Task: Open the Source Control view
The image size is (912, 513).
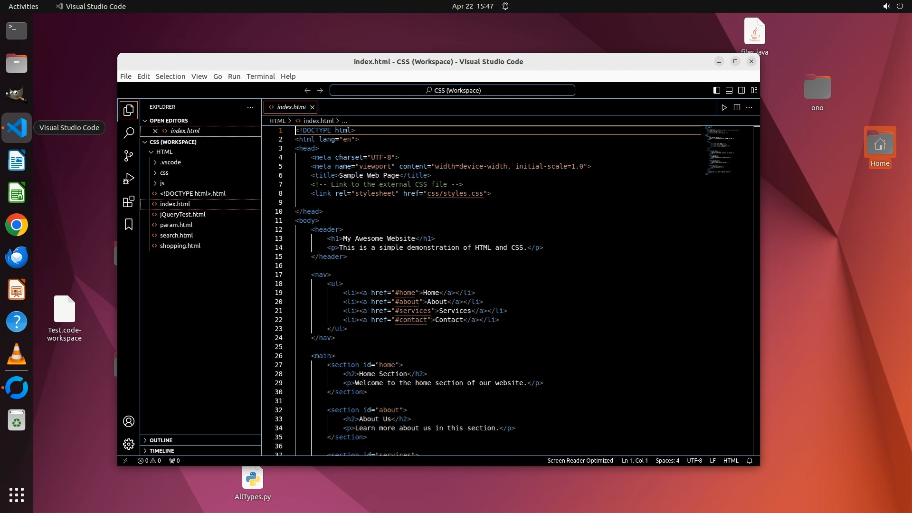Action: point(128,156)
